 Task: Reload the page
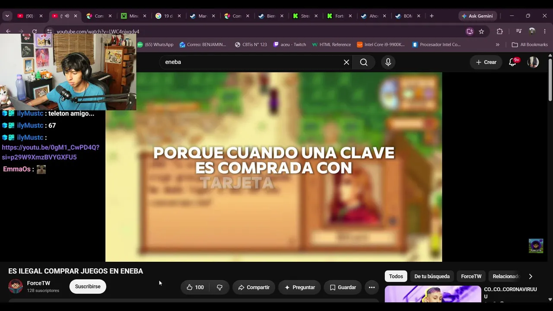[x=35, y=31]
